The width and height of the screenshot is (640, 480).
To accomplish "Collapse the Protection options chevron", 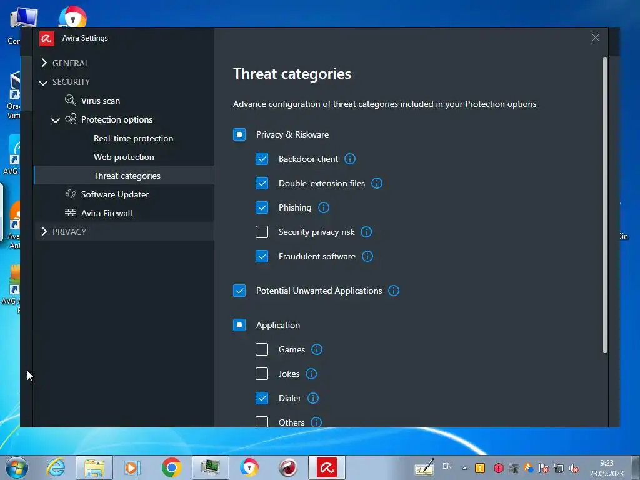I will 56,120.
